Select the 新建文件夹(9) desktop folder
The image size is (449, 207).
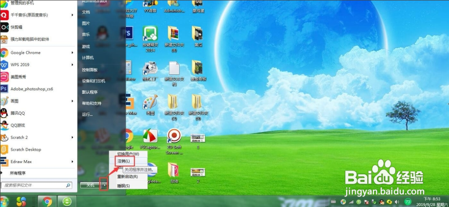point(198,108)
